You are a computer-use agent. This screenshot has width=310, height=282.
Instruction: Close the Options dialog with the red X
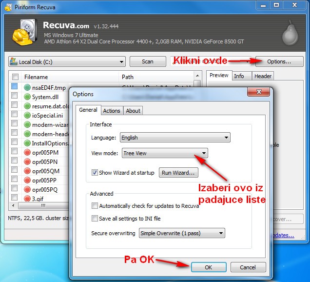pyautogui.click(x=259, y=92)
